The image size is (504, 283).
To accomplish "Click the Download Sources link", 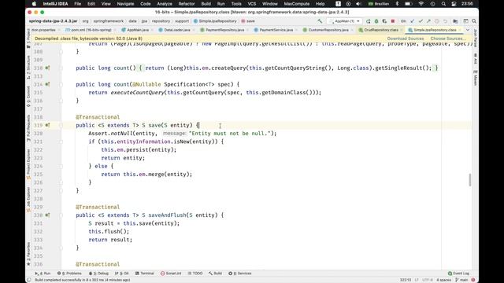I will 405,39.
